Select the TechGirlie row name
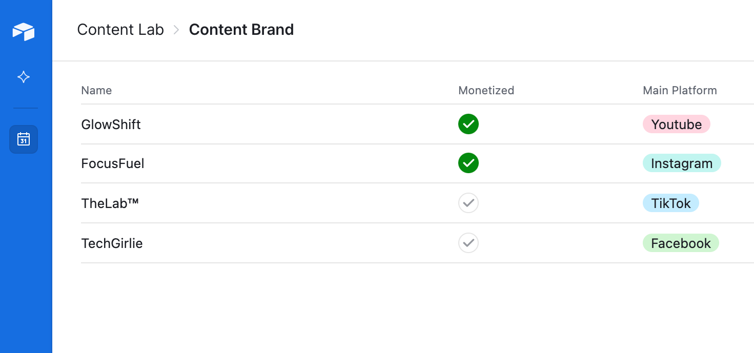The height and width of the screenshot is (353, 754). 112,243
